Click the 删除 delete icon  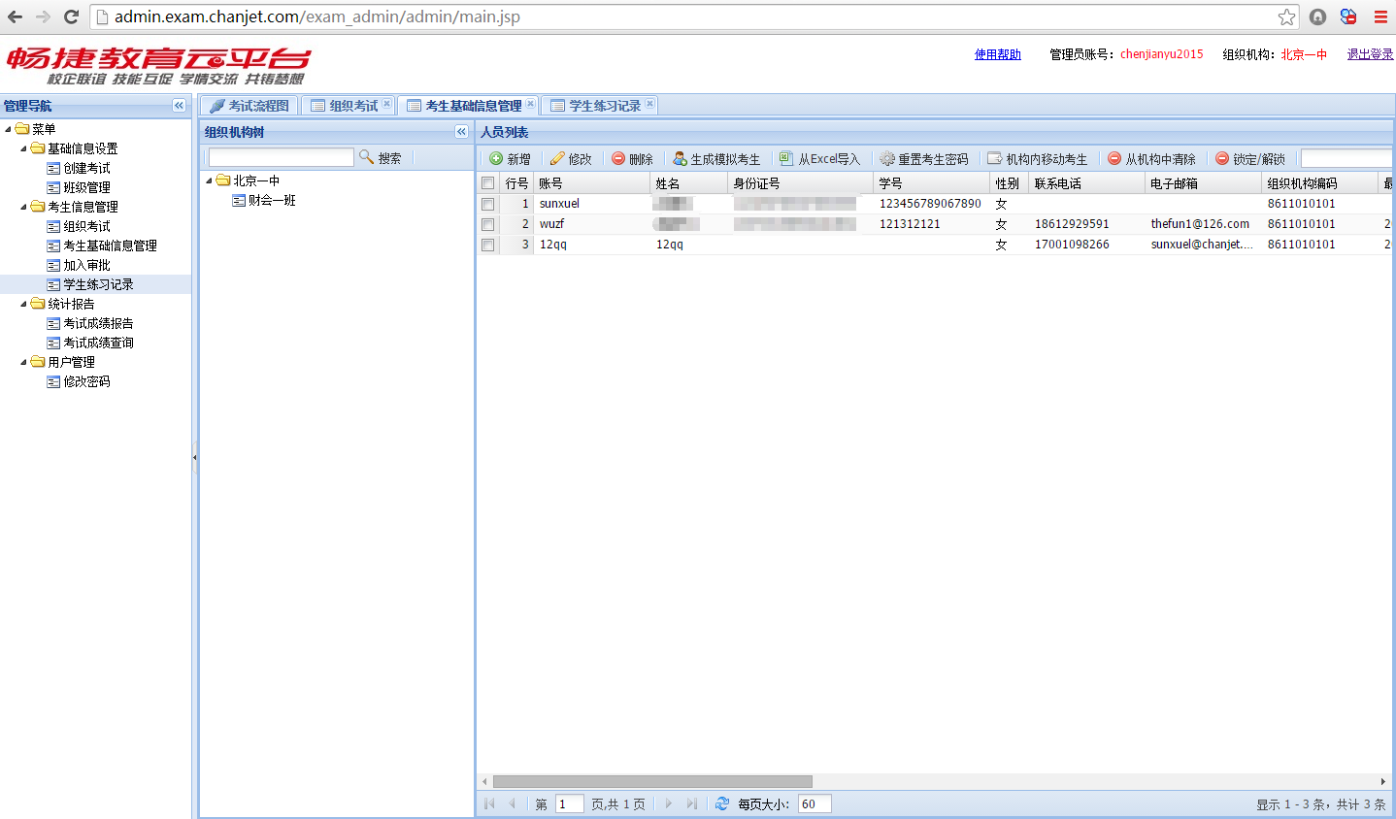[618, 159]
